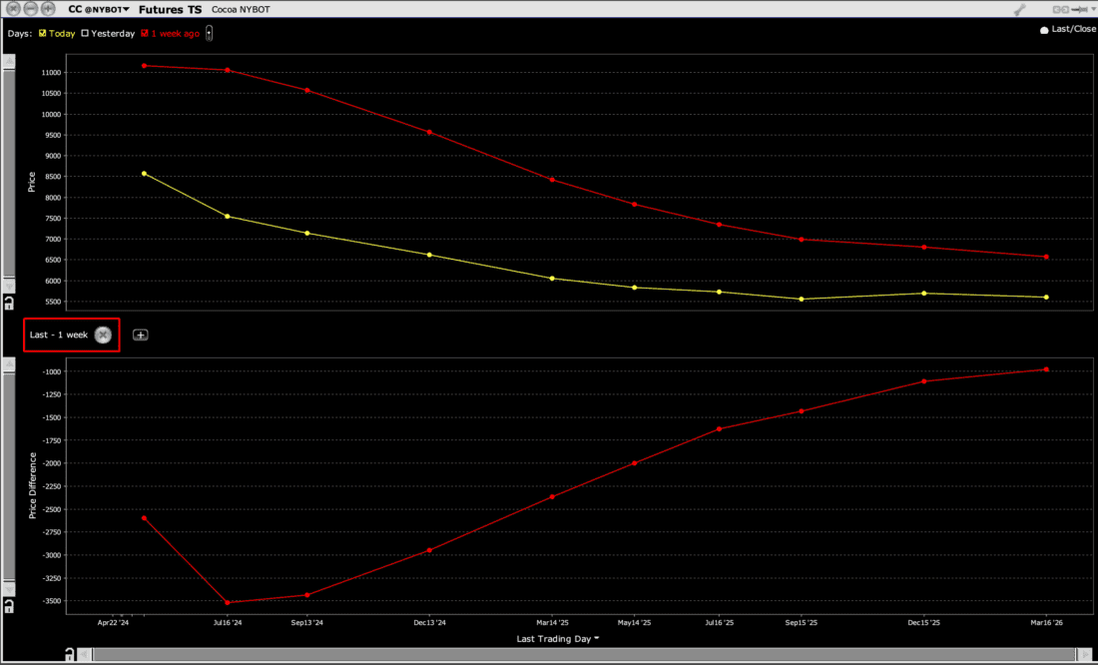The image size is (1098, 665).
Task: Click the right chain-link icon in the toolbar
Action: (x=1065, y=9)
